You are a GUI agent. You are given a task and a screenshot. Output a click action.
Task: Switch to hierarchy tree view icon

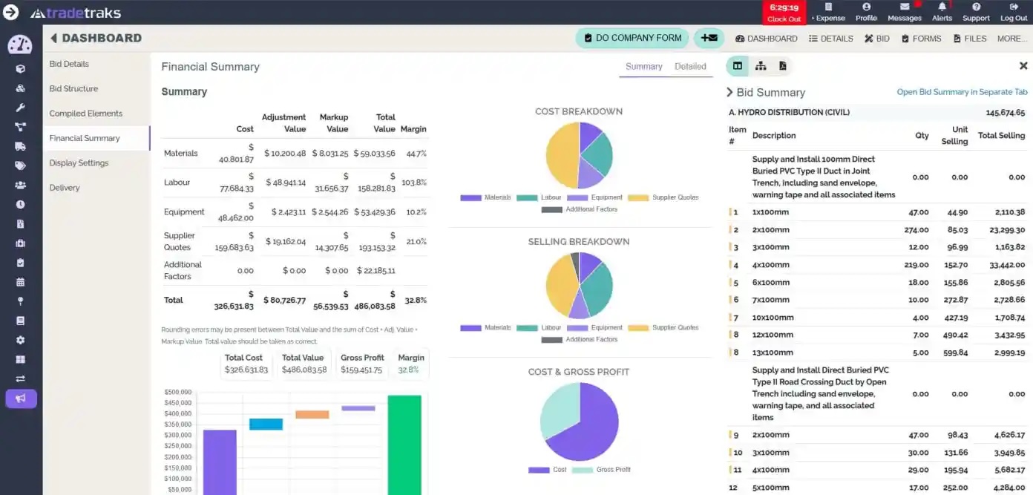[761, 66]
